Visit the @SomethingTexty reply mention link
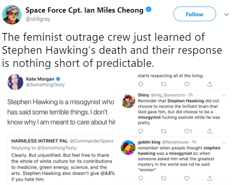This screenshot has width=234, height=185. [57, 148]
